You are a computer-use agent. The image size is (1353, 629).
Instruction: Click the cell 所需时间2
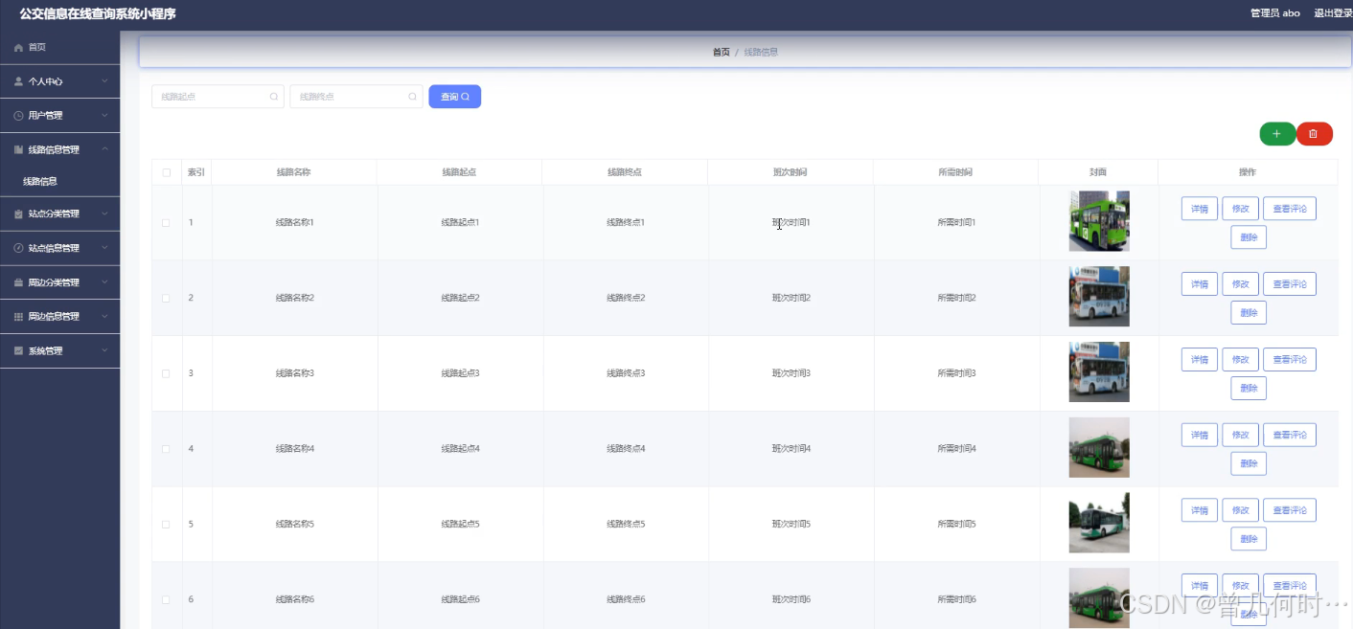[x=956, y=298]
